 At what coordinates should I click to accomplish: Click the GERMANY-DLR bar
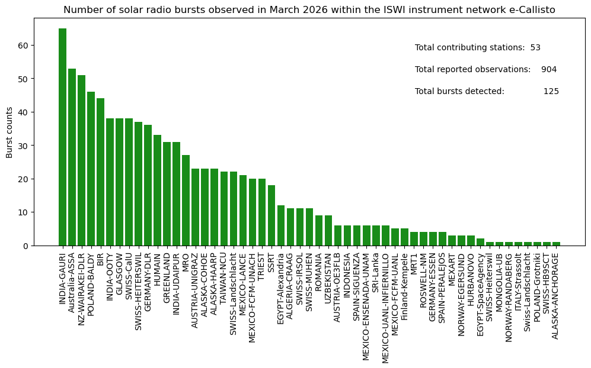tap(148, 185)
